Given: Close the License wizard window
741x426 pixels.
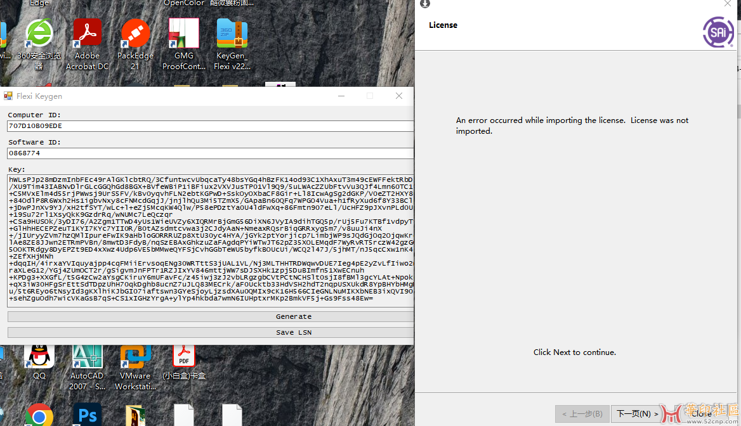Looking at the screenshot, I should (727, 4).
